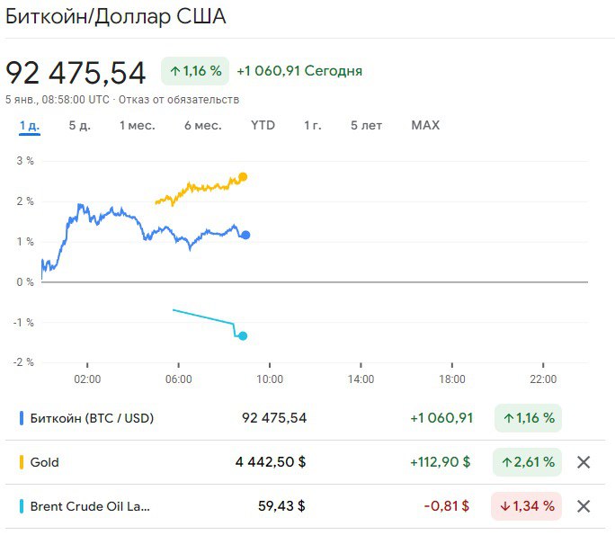Open the Brent Crude Oil row
Screen dimensions: 615x535
point(90,506)
